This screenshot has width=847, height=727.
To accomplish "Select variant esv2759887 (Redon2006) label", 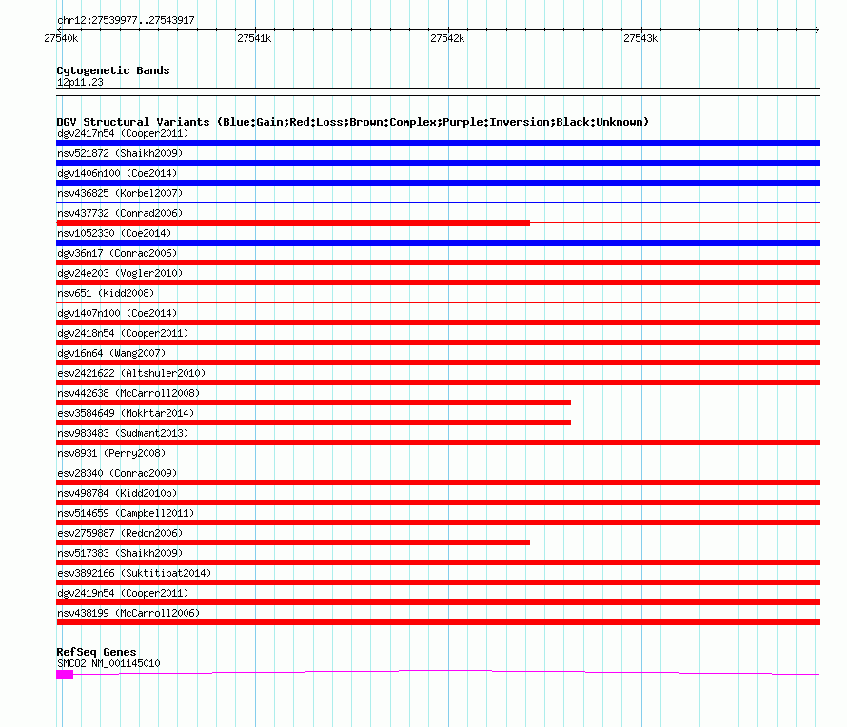I will pyautogui.click(x=120, y=533).
